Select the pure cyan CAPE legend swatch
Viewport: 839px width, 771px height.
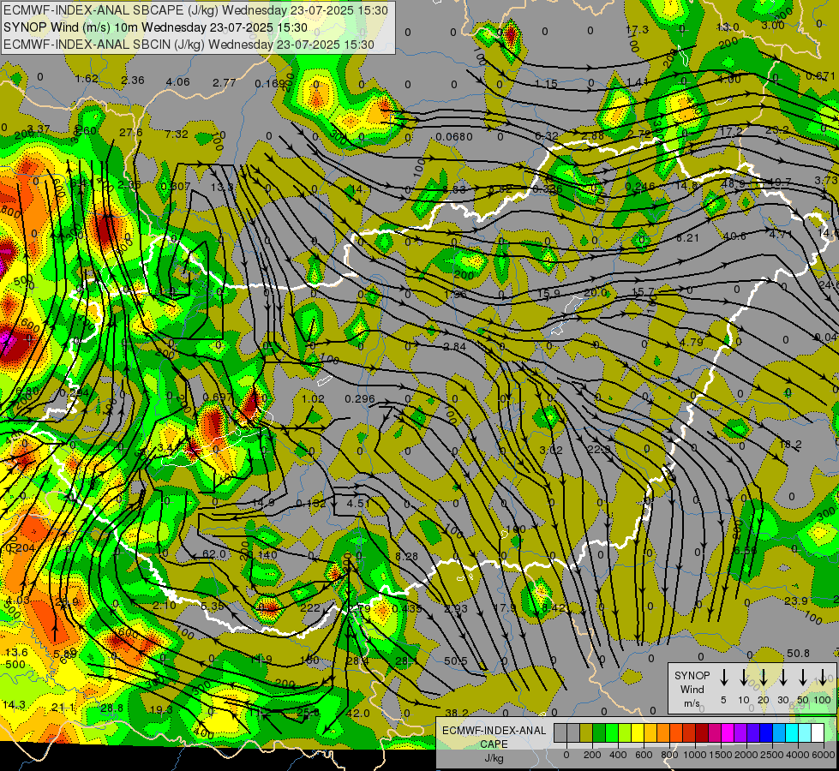coord(792,733)
